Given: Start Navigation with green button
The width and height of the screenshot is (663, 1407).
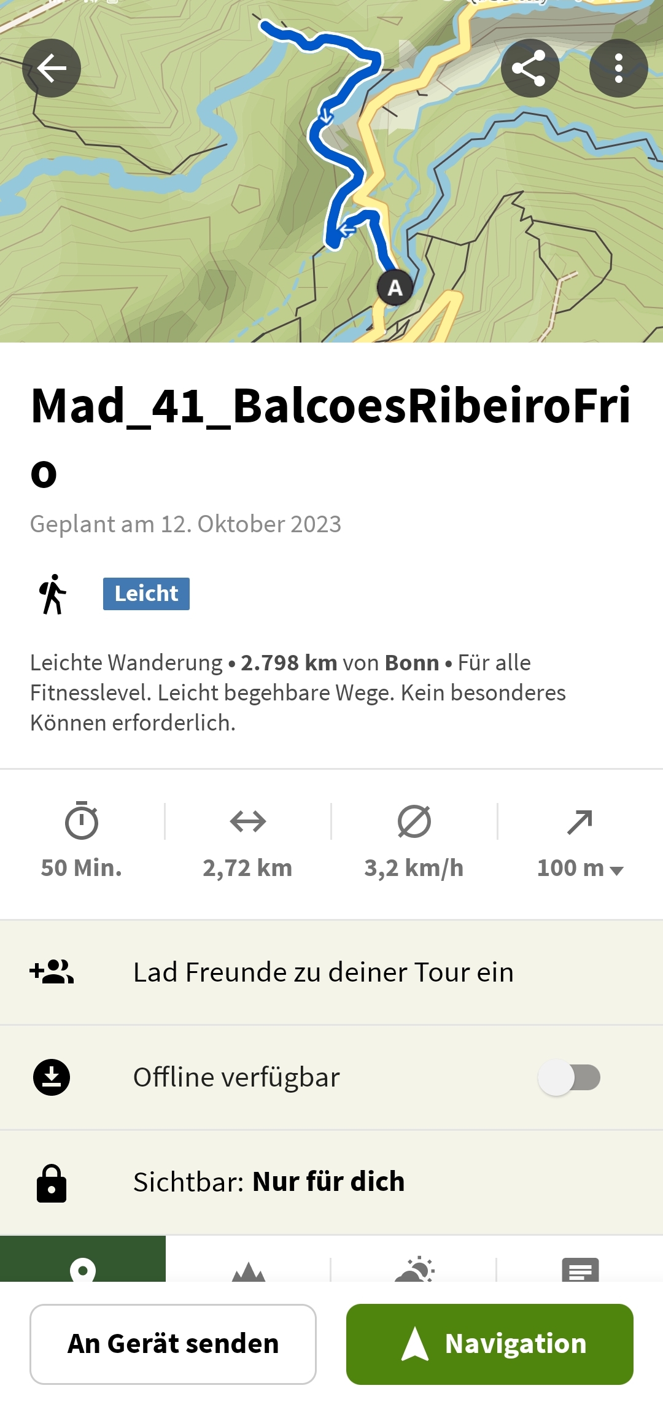Looking at the screenshot, I should 490,1344.
